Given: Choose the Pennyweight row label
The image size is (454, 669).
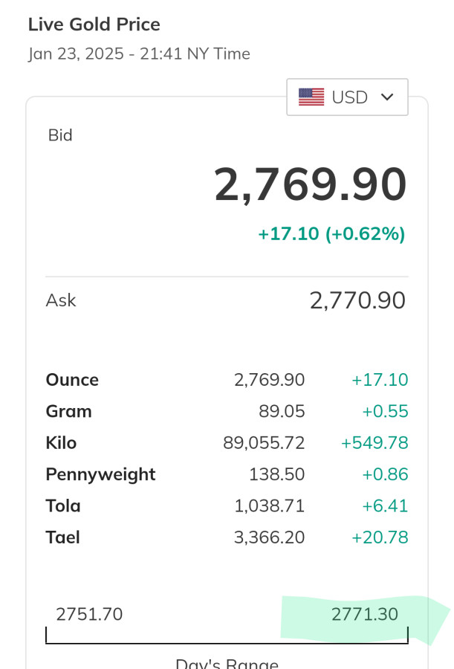Looking at the screenshot, I should tap(100, 474).
